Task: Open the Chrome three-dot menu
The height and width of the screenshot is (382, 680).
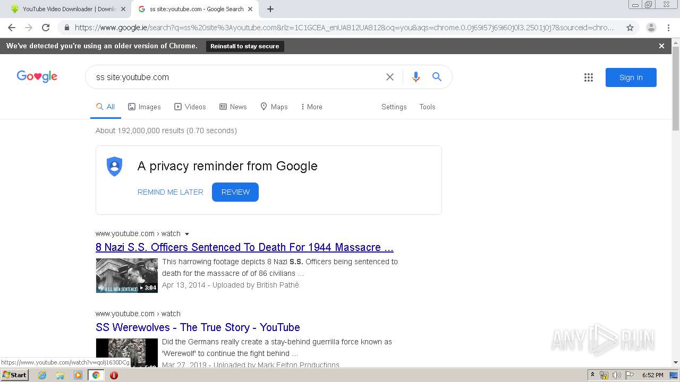Action: pos(668,28)
